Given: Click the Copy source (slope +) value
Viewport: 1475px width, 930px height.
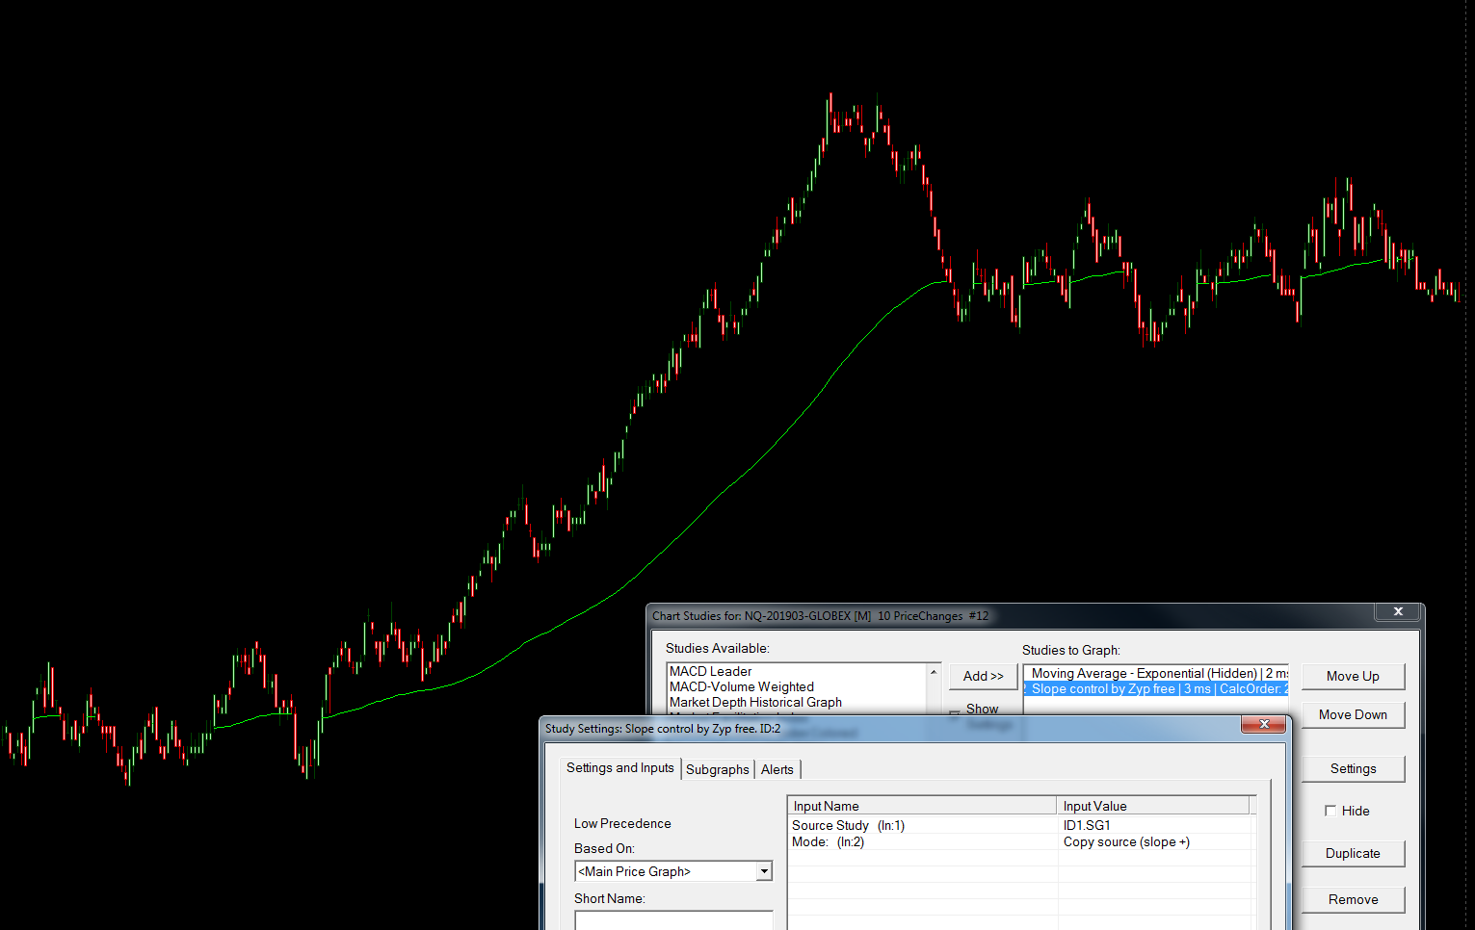Looking at the screenshot, I should 1126,841.
